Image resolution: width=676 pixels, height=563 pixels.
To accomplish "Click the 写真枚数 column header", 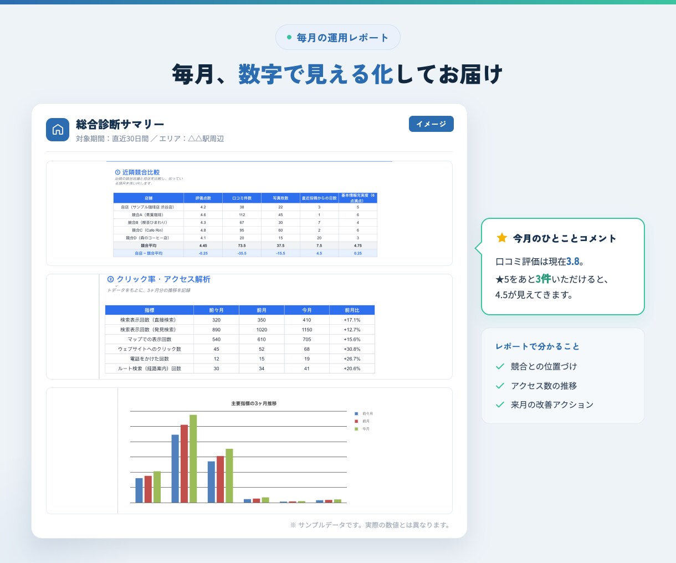I will point(280,198).
